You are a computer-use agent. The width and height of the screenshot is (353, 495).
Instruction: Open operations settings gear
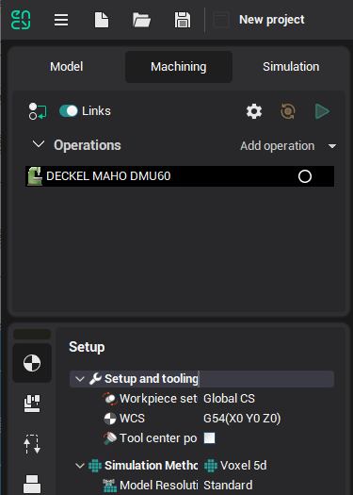254,111
